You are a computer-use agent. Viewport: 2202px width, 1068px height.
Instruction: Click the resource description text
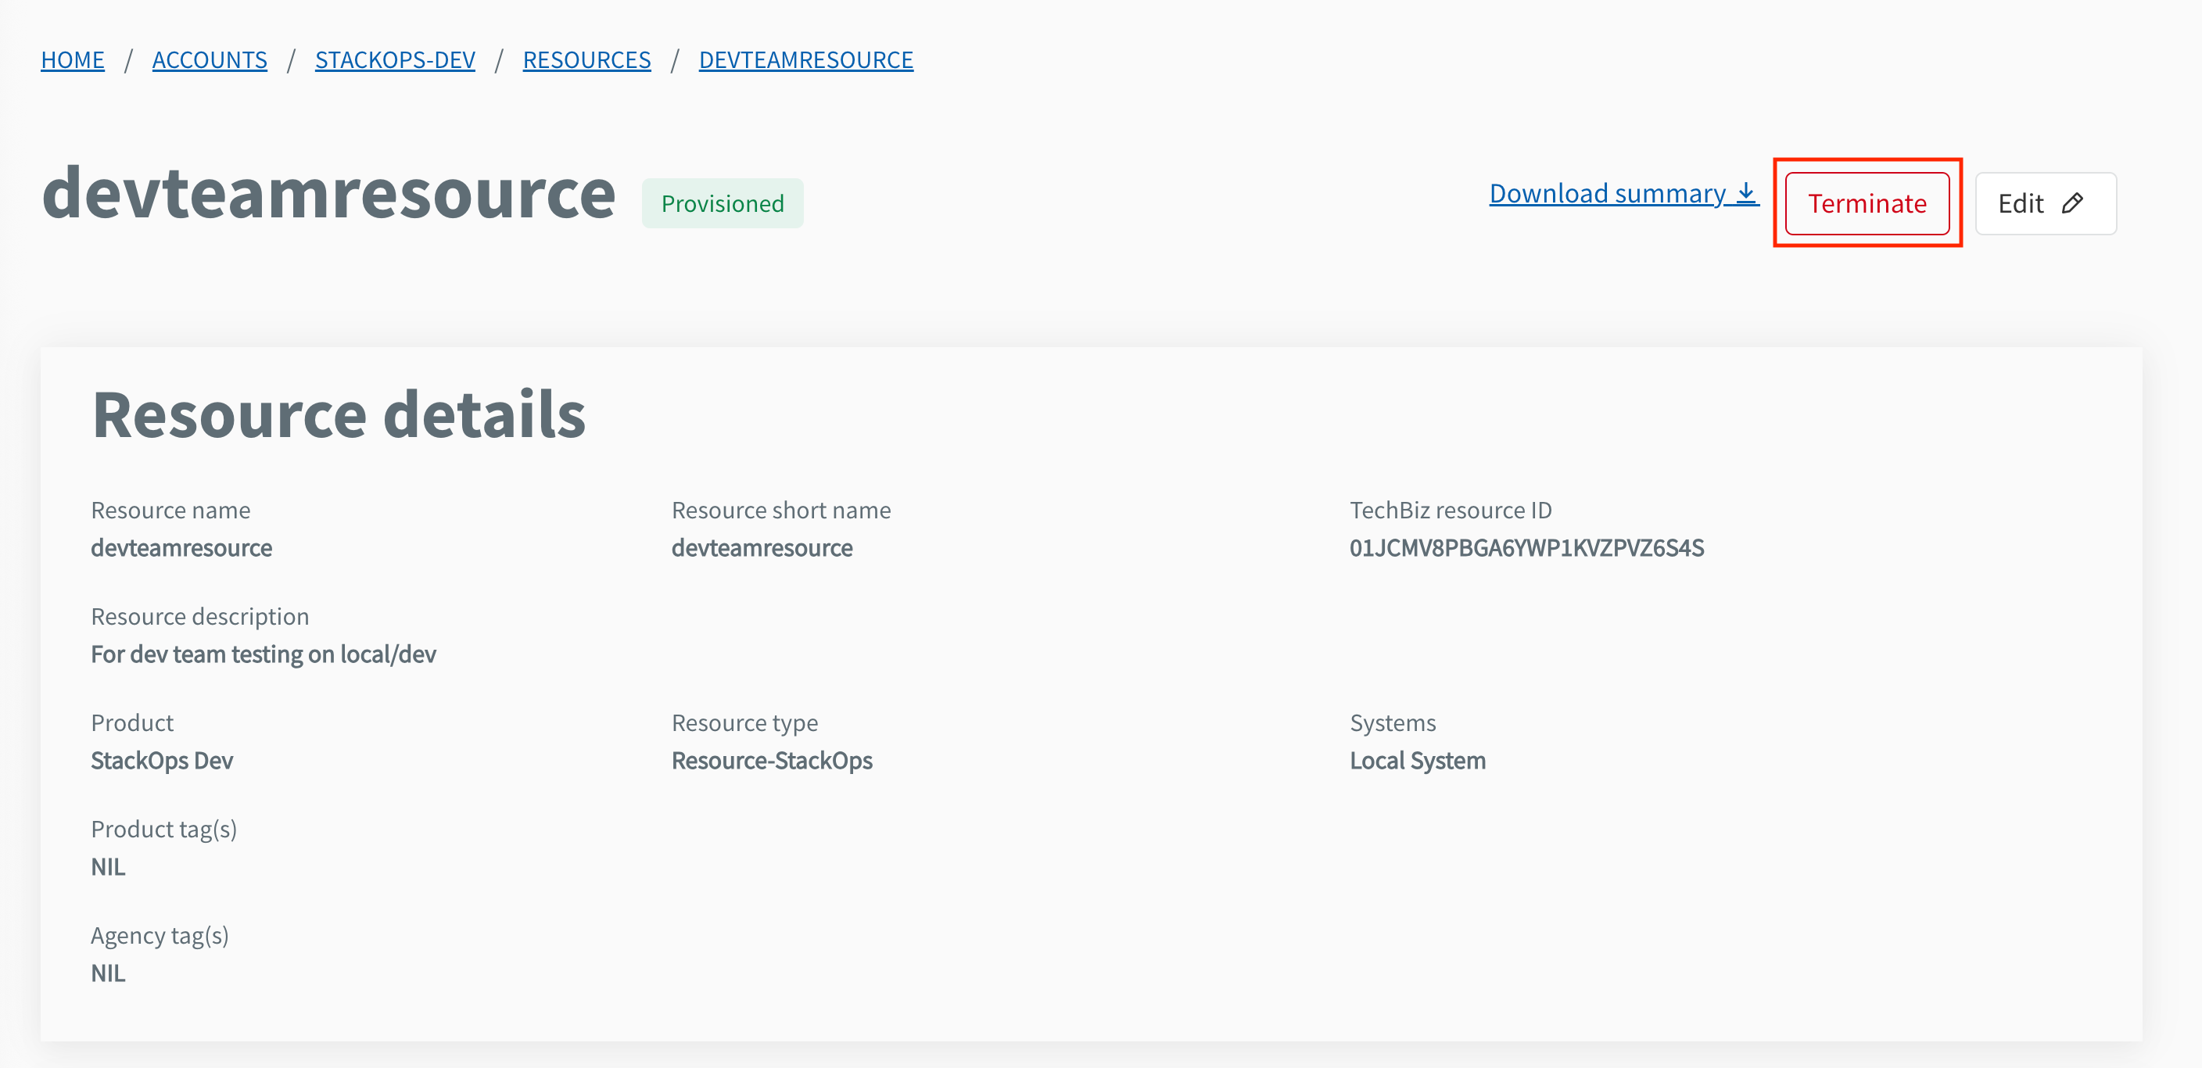coord(264,654)
